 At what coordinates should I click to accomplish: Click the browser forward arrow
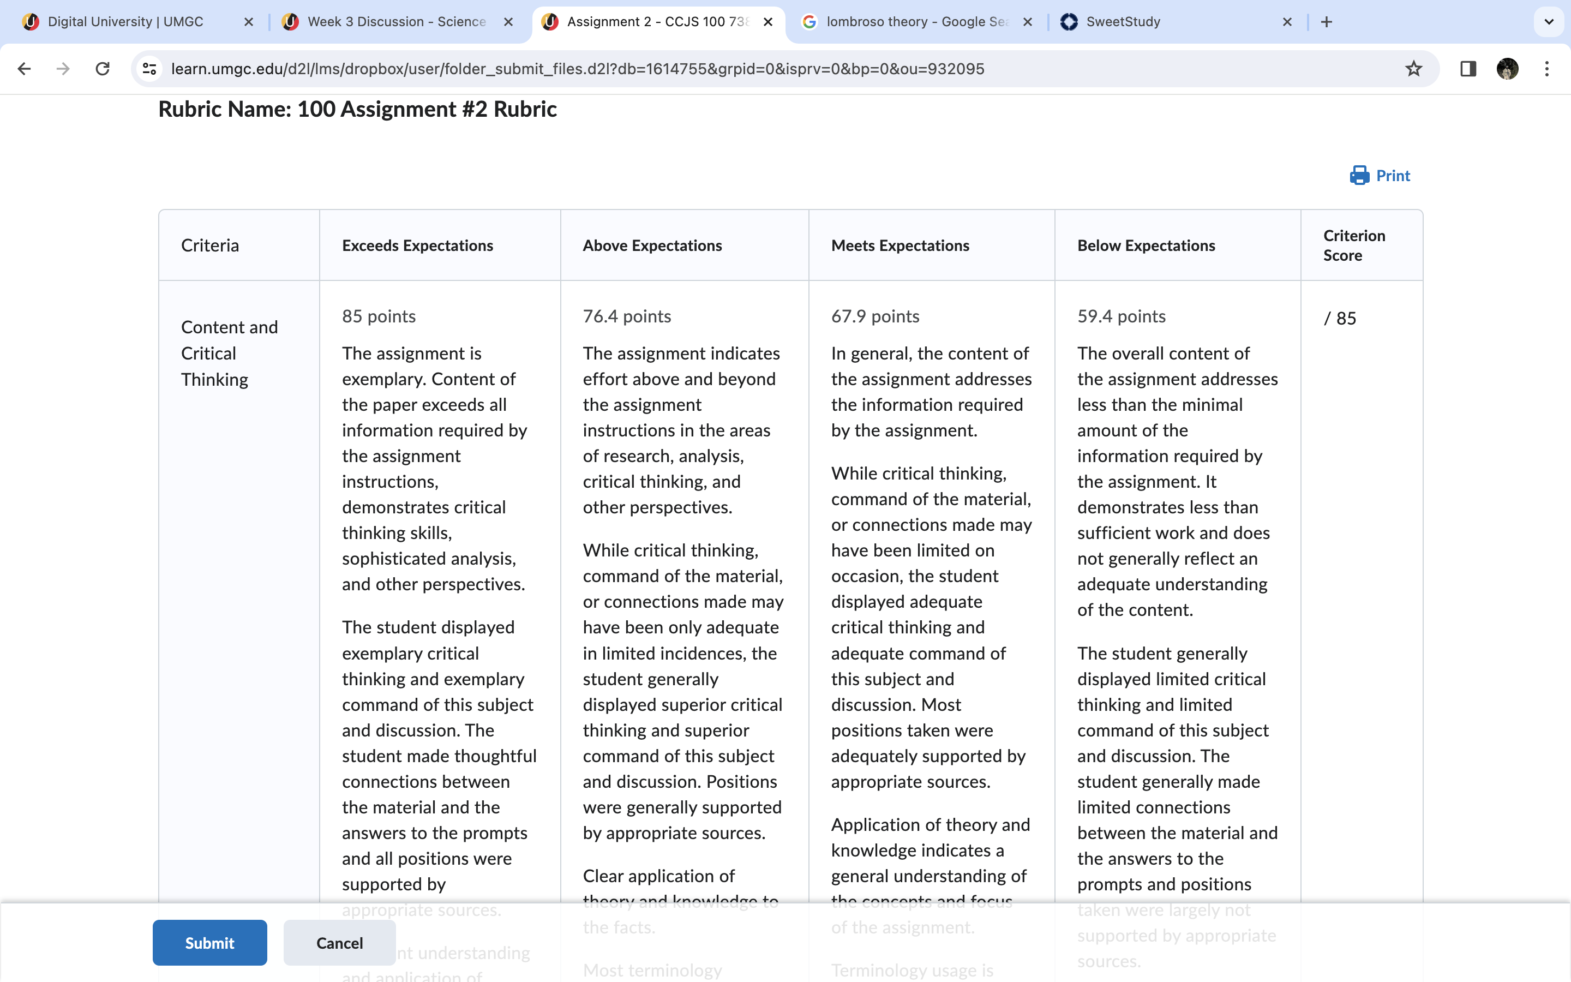tap(63, 69)
